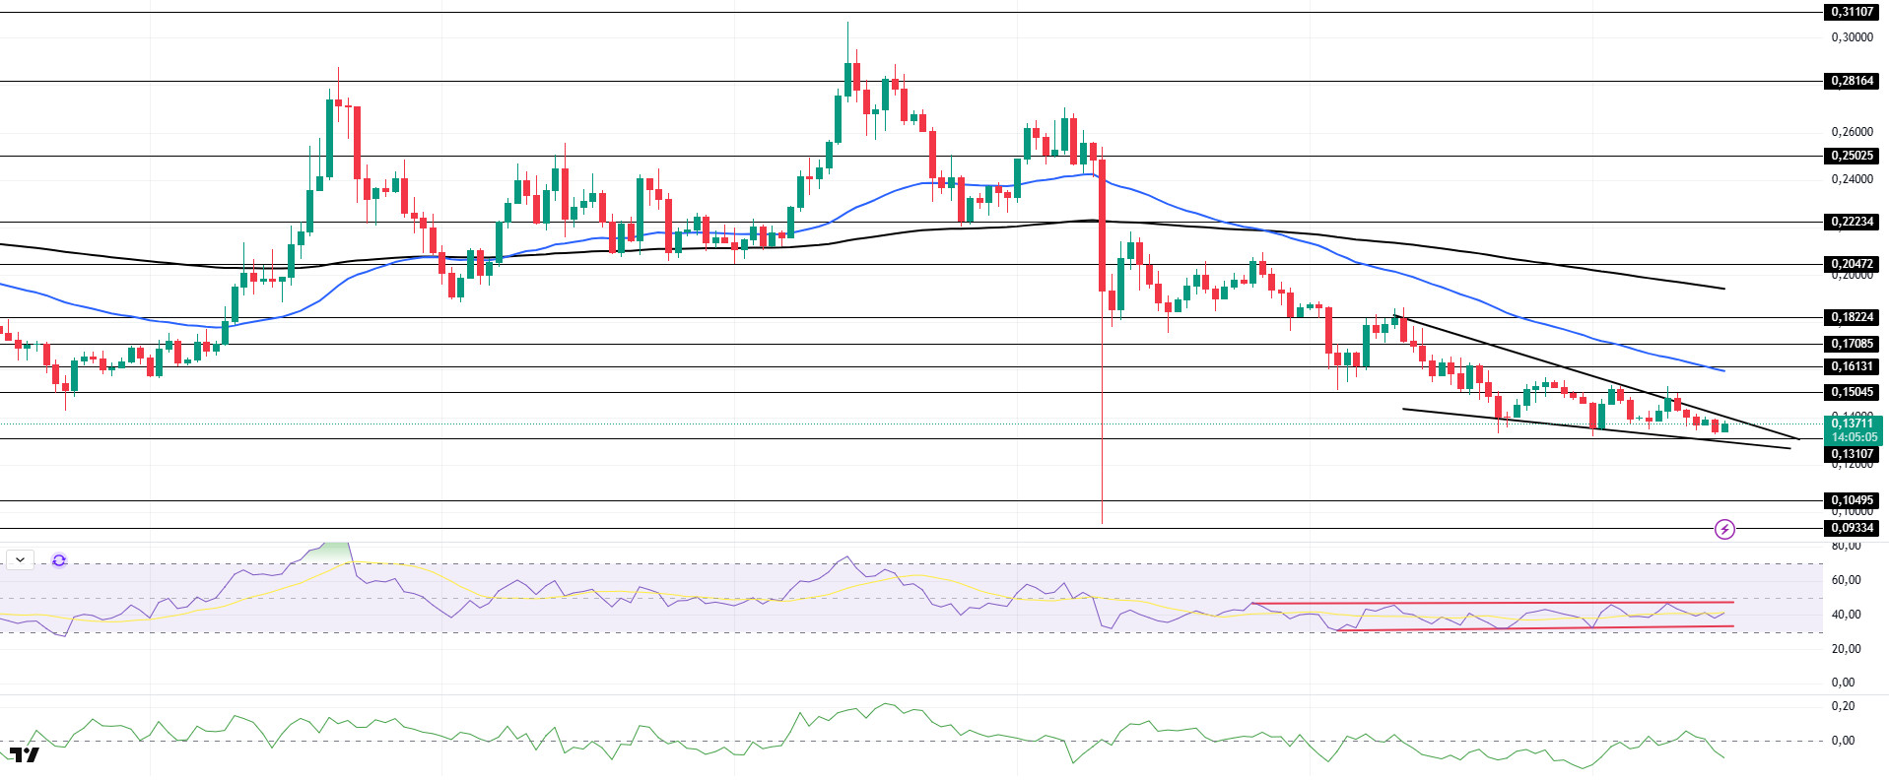This screenshot has height=782, width=1889.
Task: Click the purple refresh indicator icon
Action: pyautogui.click(x=59, y=560)
